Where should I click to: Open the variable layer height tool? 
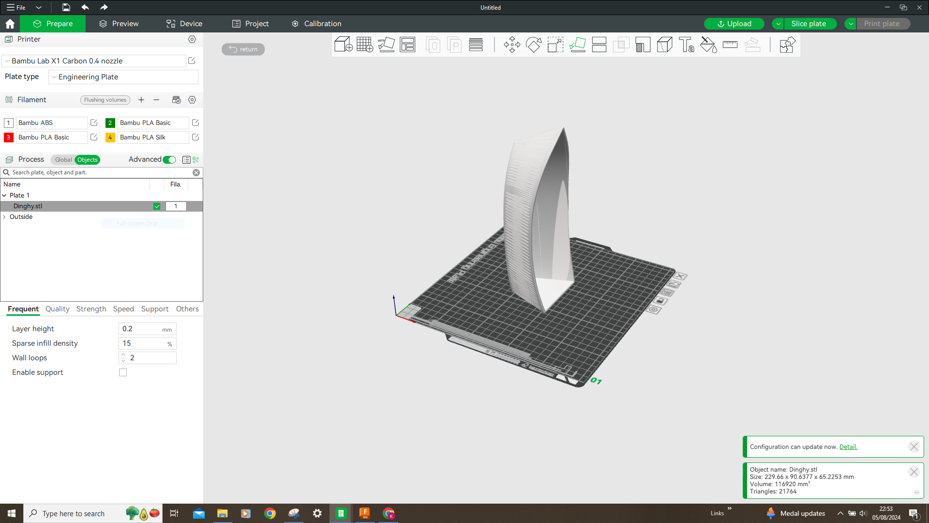[x=476, y=45]
